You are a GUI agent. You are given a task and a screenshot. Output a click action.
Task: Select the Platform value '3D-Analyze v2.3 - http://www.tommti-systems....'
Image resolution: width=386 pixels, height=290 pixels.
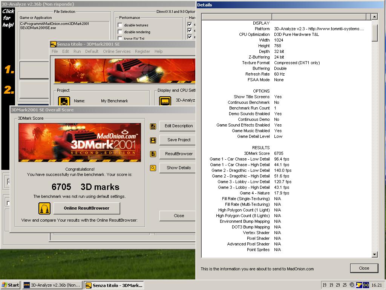[x=319, y=29]
